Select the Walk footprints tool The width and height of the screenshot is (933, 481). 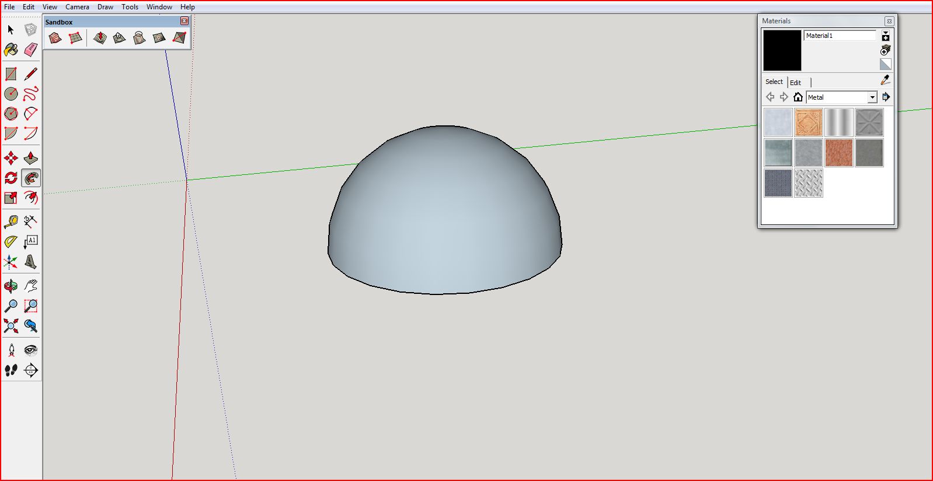[11, 370]
